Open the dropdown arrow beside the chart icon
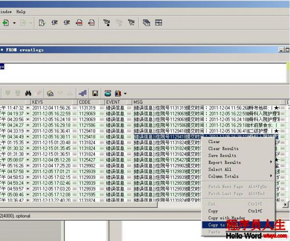Image resolution: width=290 pixels, height=241 pixels. point(125,94)
